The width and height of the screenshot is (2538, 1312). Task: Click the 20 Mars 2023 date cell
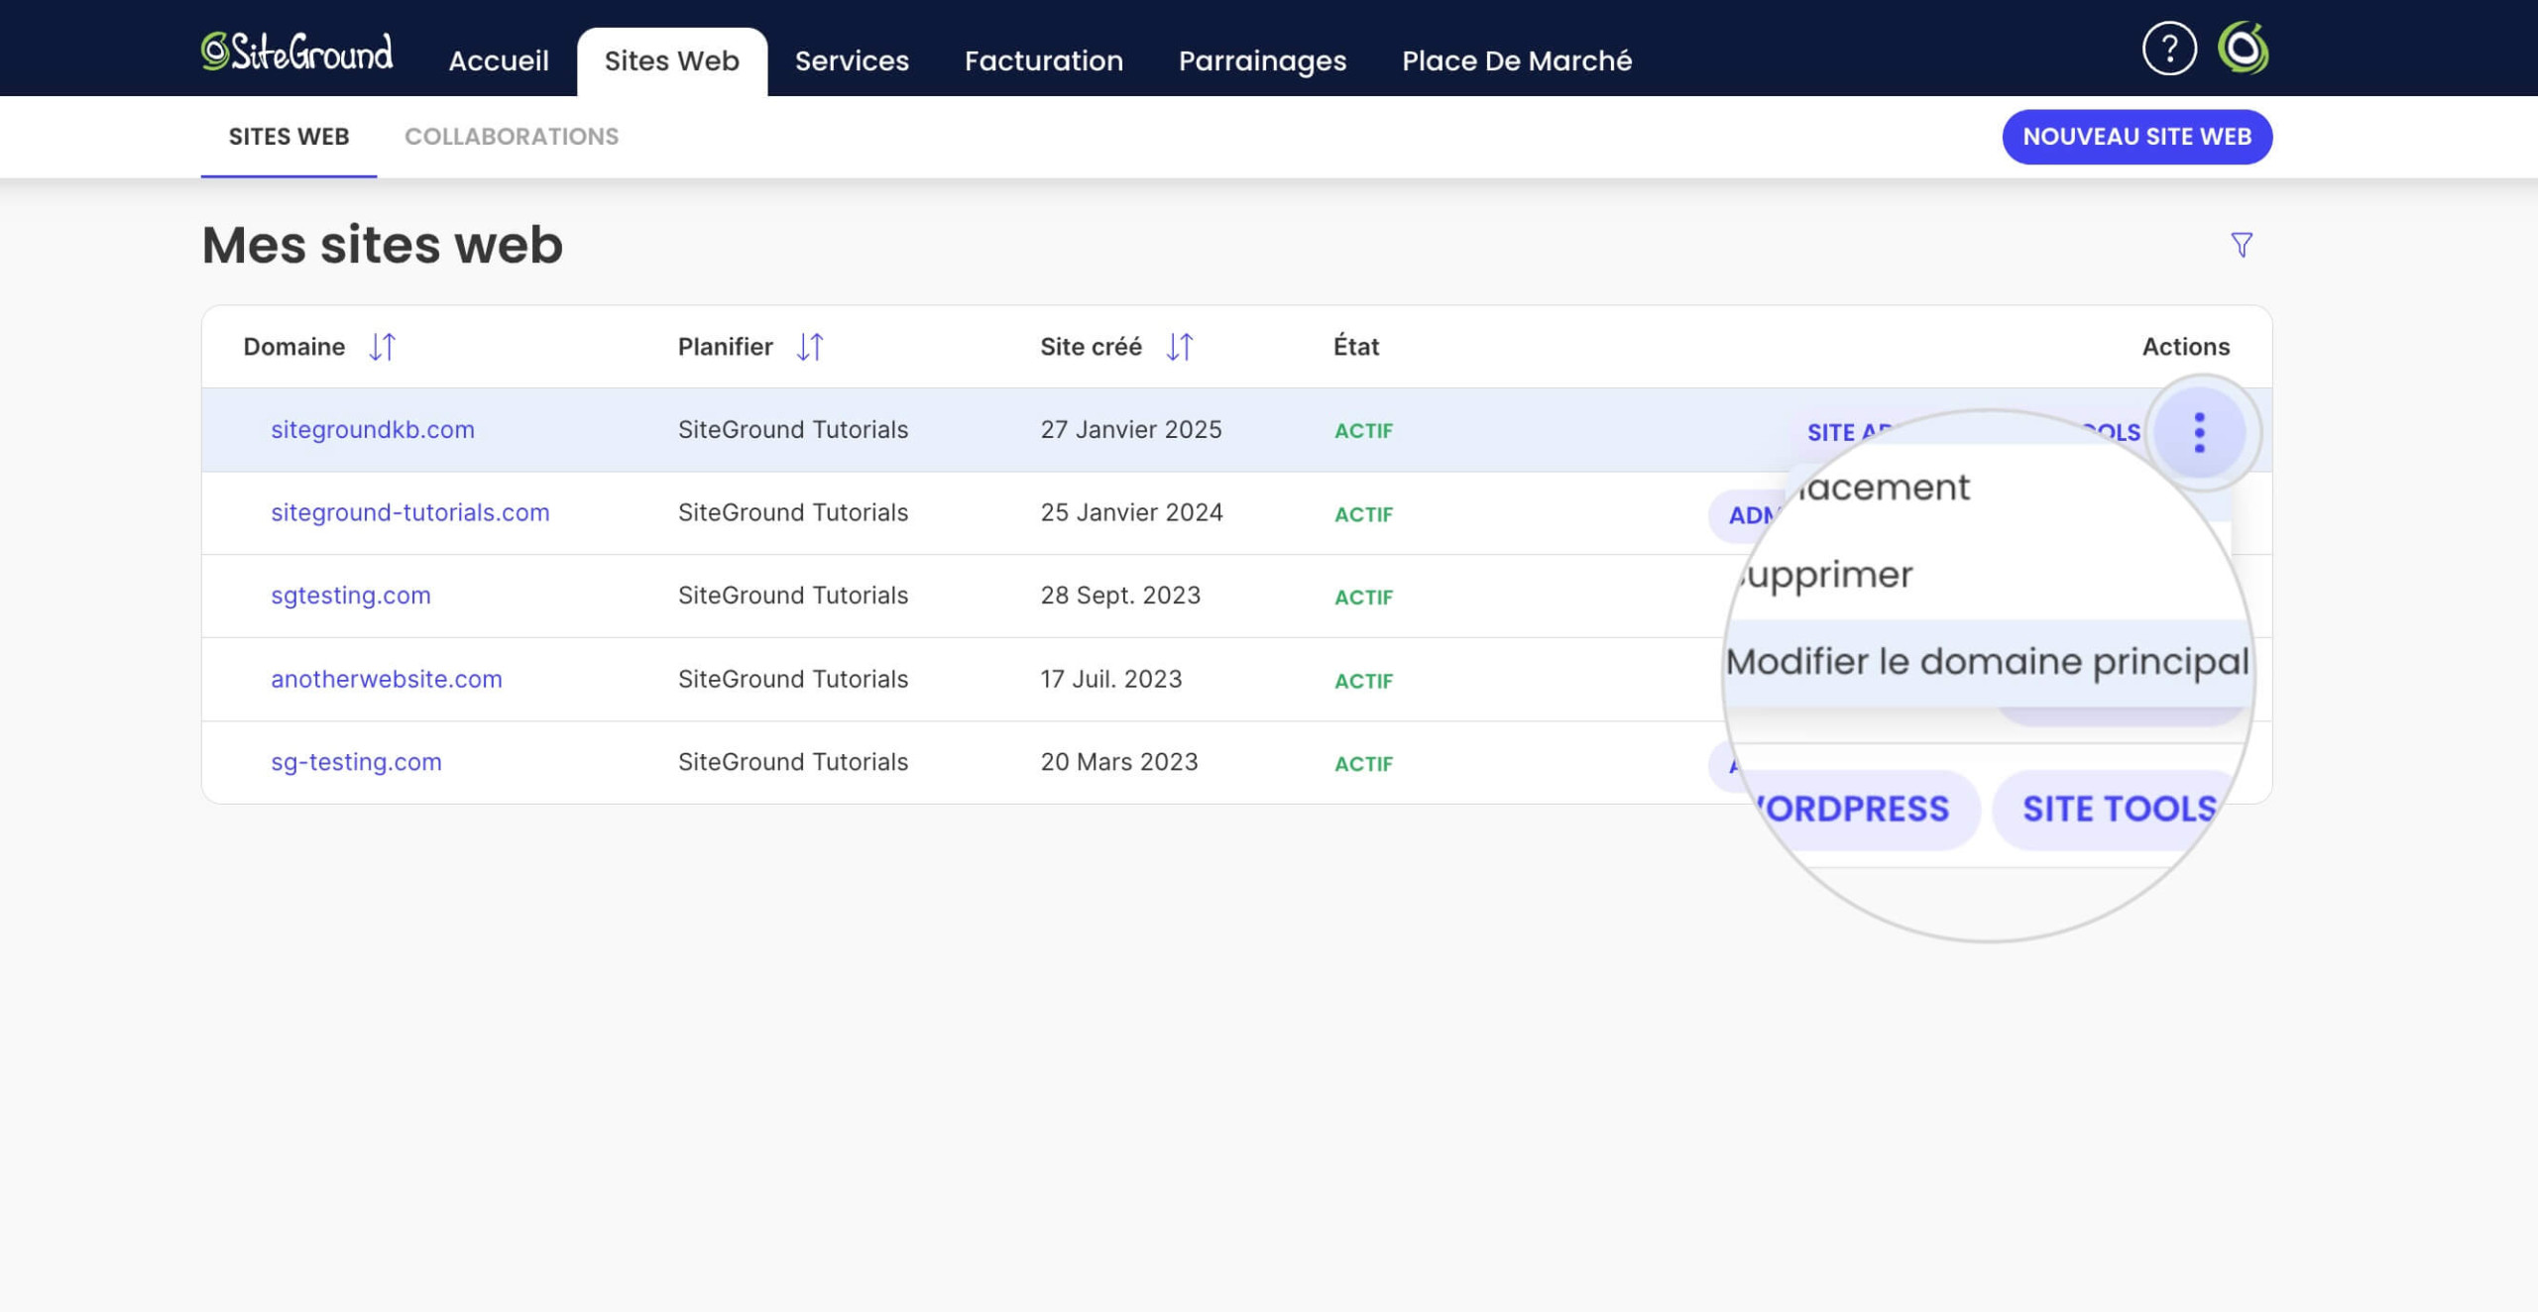(1119, 762)
